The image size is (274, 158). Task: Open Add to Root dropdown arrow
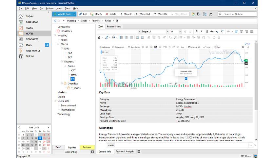(x=74, y=14)
